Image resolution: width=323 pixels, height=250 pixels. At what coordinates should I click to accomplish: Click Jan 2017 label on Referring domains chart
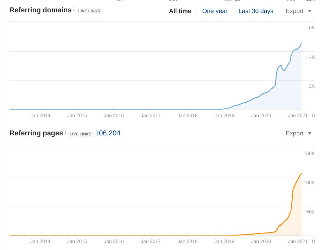(x=151, y=116)
